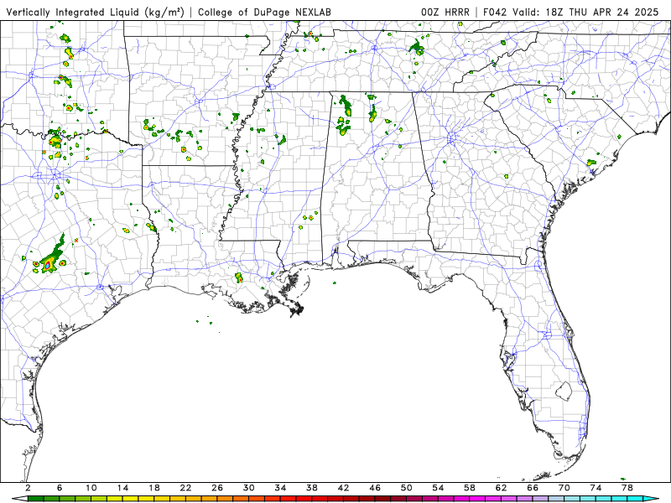This screenshot has width=671, height=503.
Task: Click the color scale value '18'
Action: (154, 488)
